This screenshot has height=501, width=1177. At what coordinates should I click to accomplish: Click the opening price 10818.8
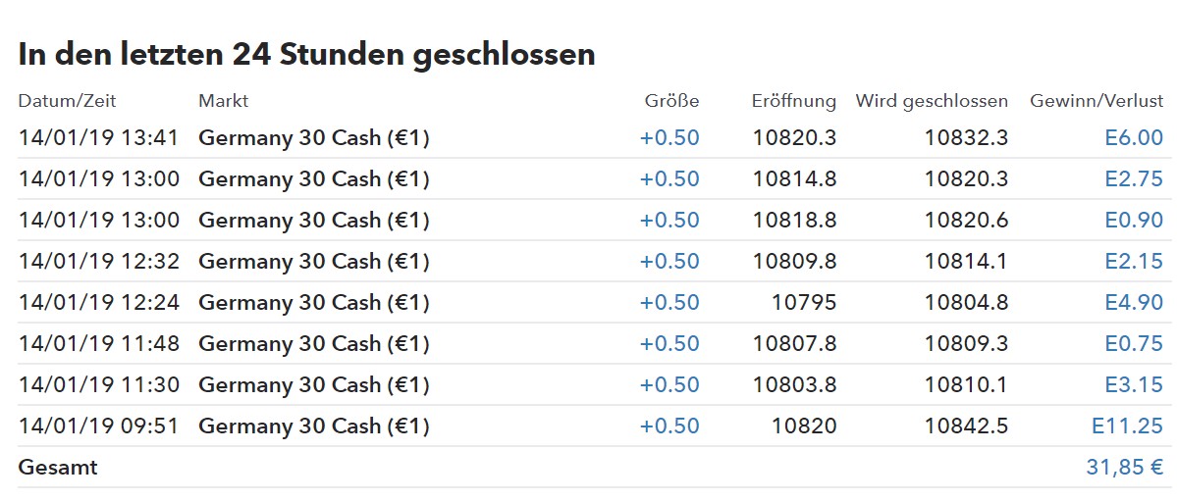[794, 221]
